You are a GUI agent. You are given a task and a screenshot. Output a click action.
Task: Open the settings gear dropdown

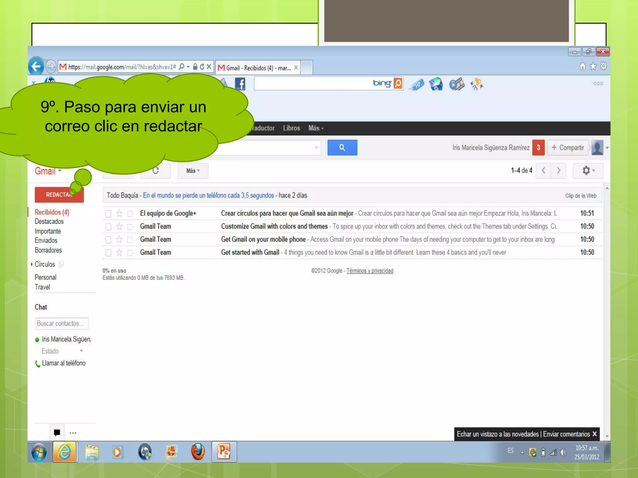(x=588, y=171)
